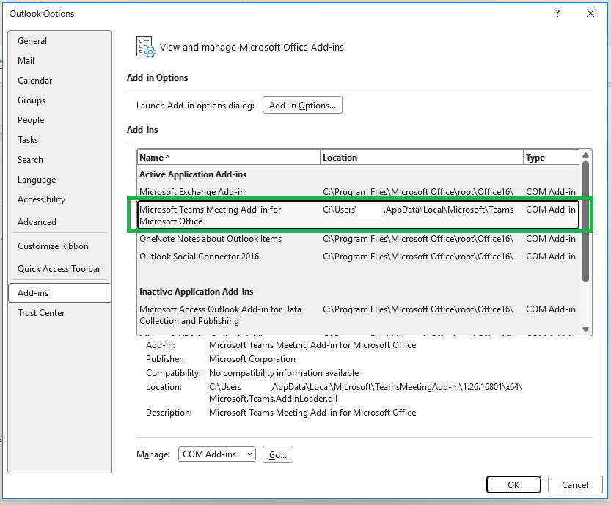Click the Add-ins page header icon
Viewport: 611px width, 505px height.
[x=146, y=47]
